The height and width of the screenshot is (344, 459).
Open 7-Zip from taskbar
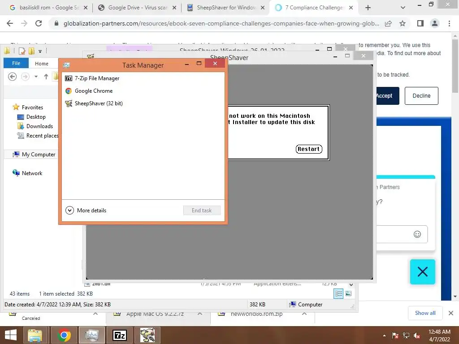point(119,335)
